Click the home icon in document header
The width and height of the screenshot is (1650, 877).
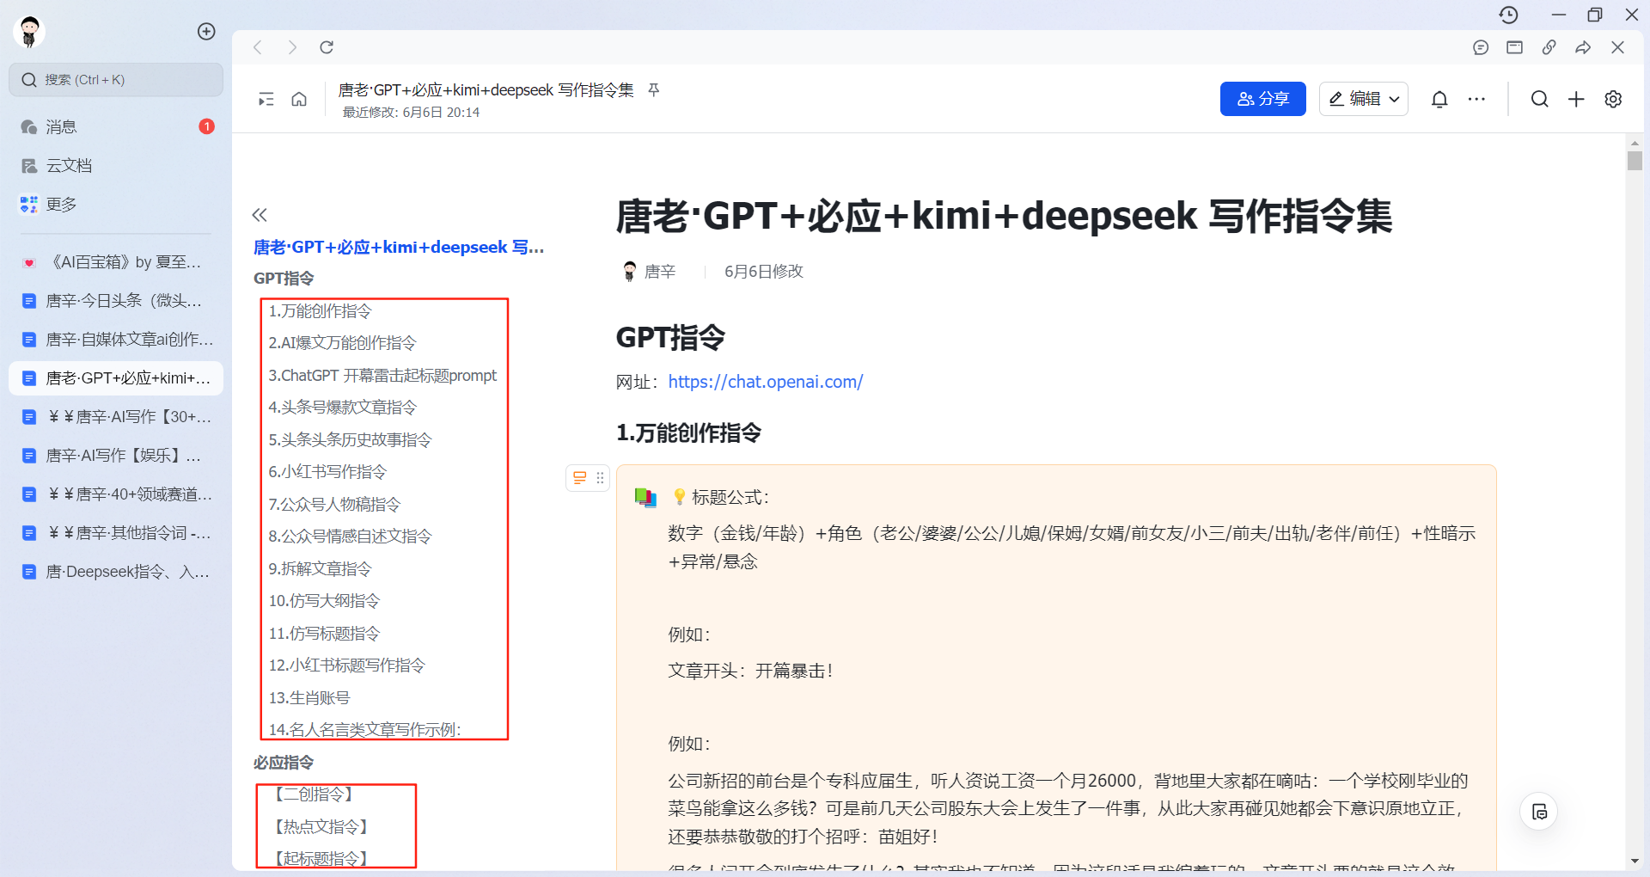299,100
